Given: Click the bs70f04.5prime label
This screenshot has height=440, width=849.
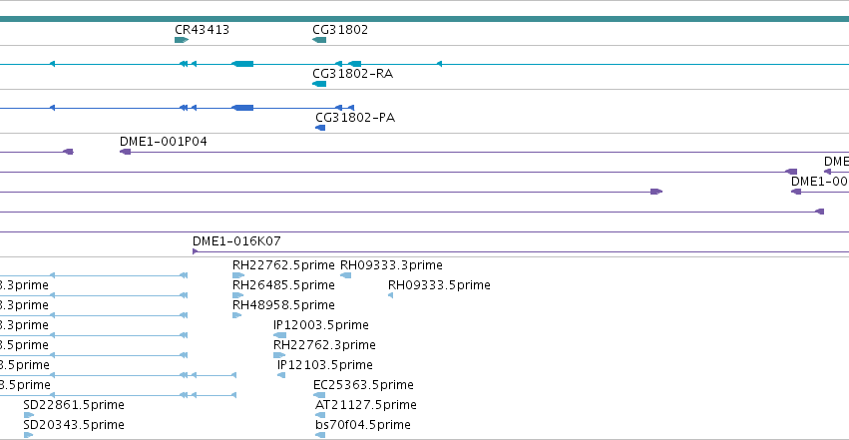Looking at the screenshot, I should (363, 425).
